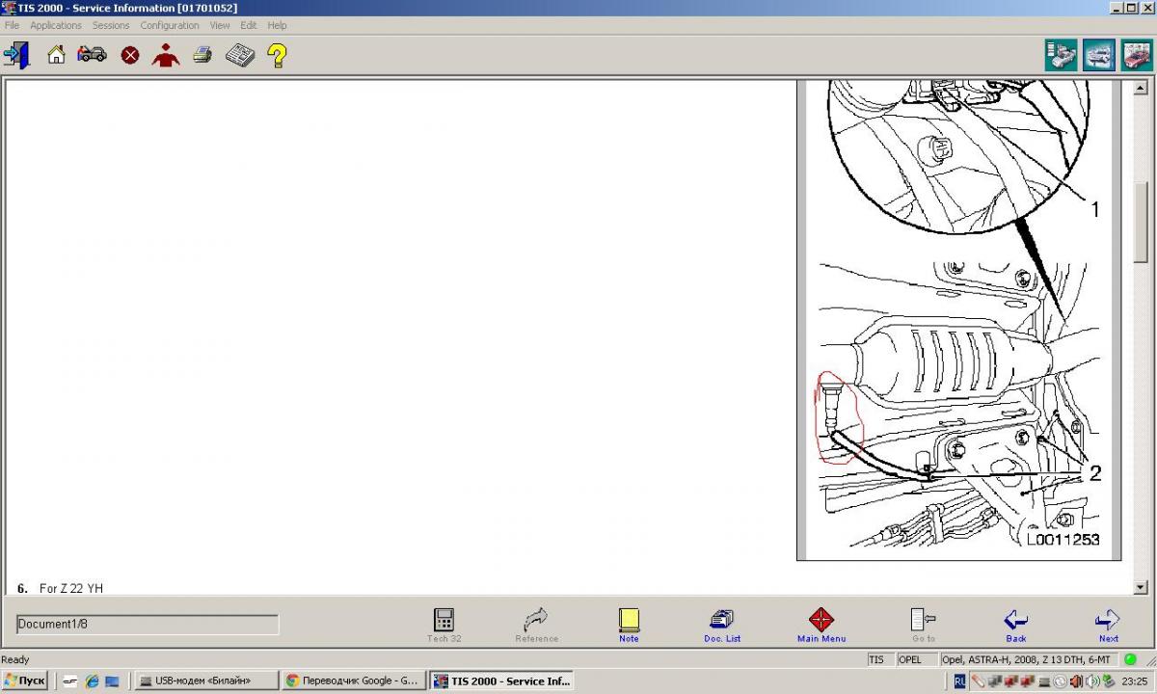
Task: Open help with yellow question mark
Action: tap(277, 55)
